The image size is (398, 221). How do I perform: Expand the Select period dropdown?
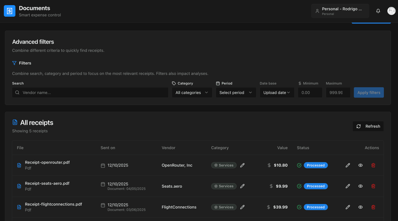tap(236, 92)
